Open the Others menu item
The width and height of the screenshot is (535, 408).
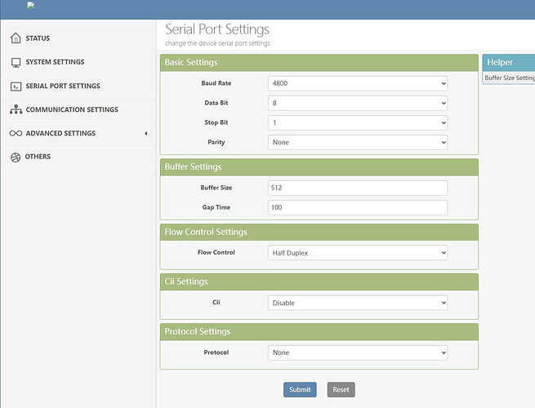[x=38, y=157]
